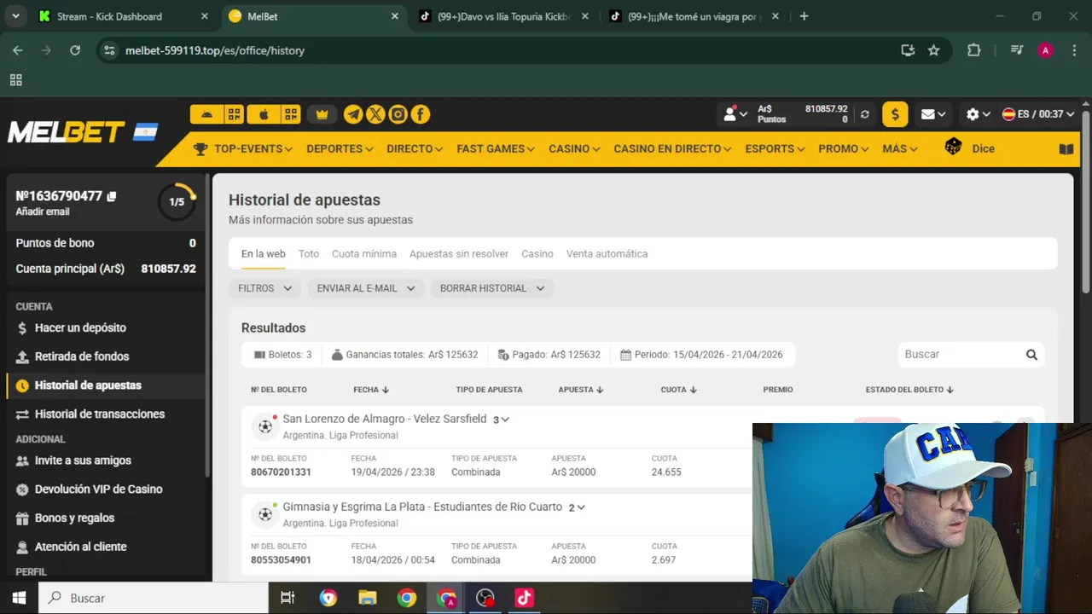1092x614 pixels.
Task: Click the Buscar search field in Resultados
Action: point(961,354)
